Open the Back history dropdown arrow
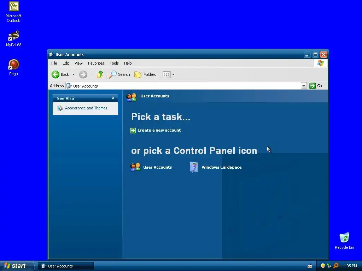Screen dimensions: 362x271 click(73, 74)
